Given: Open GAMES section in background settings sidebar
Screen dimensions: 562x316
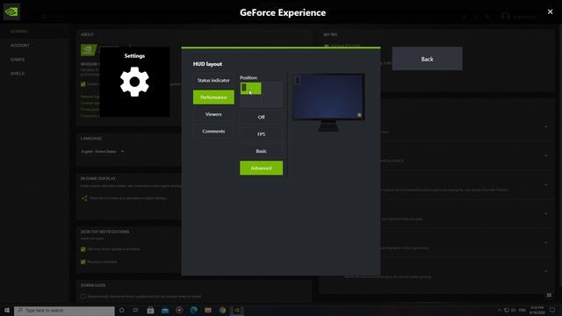Looking at the screenshot, I should (18, 60).
